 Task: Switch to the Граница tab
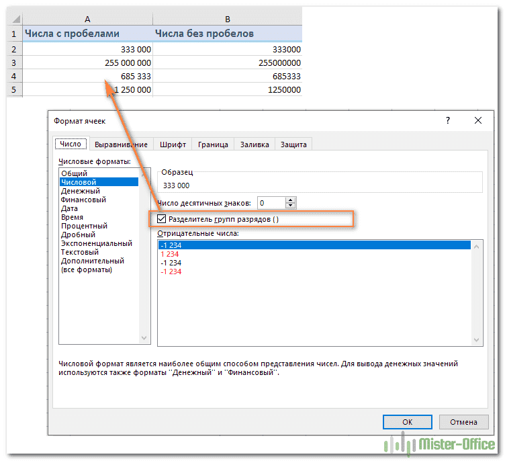tap(213, 144)
